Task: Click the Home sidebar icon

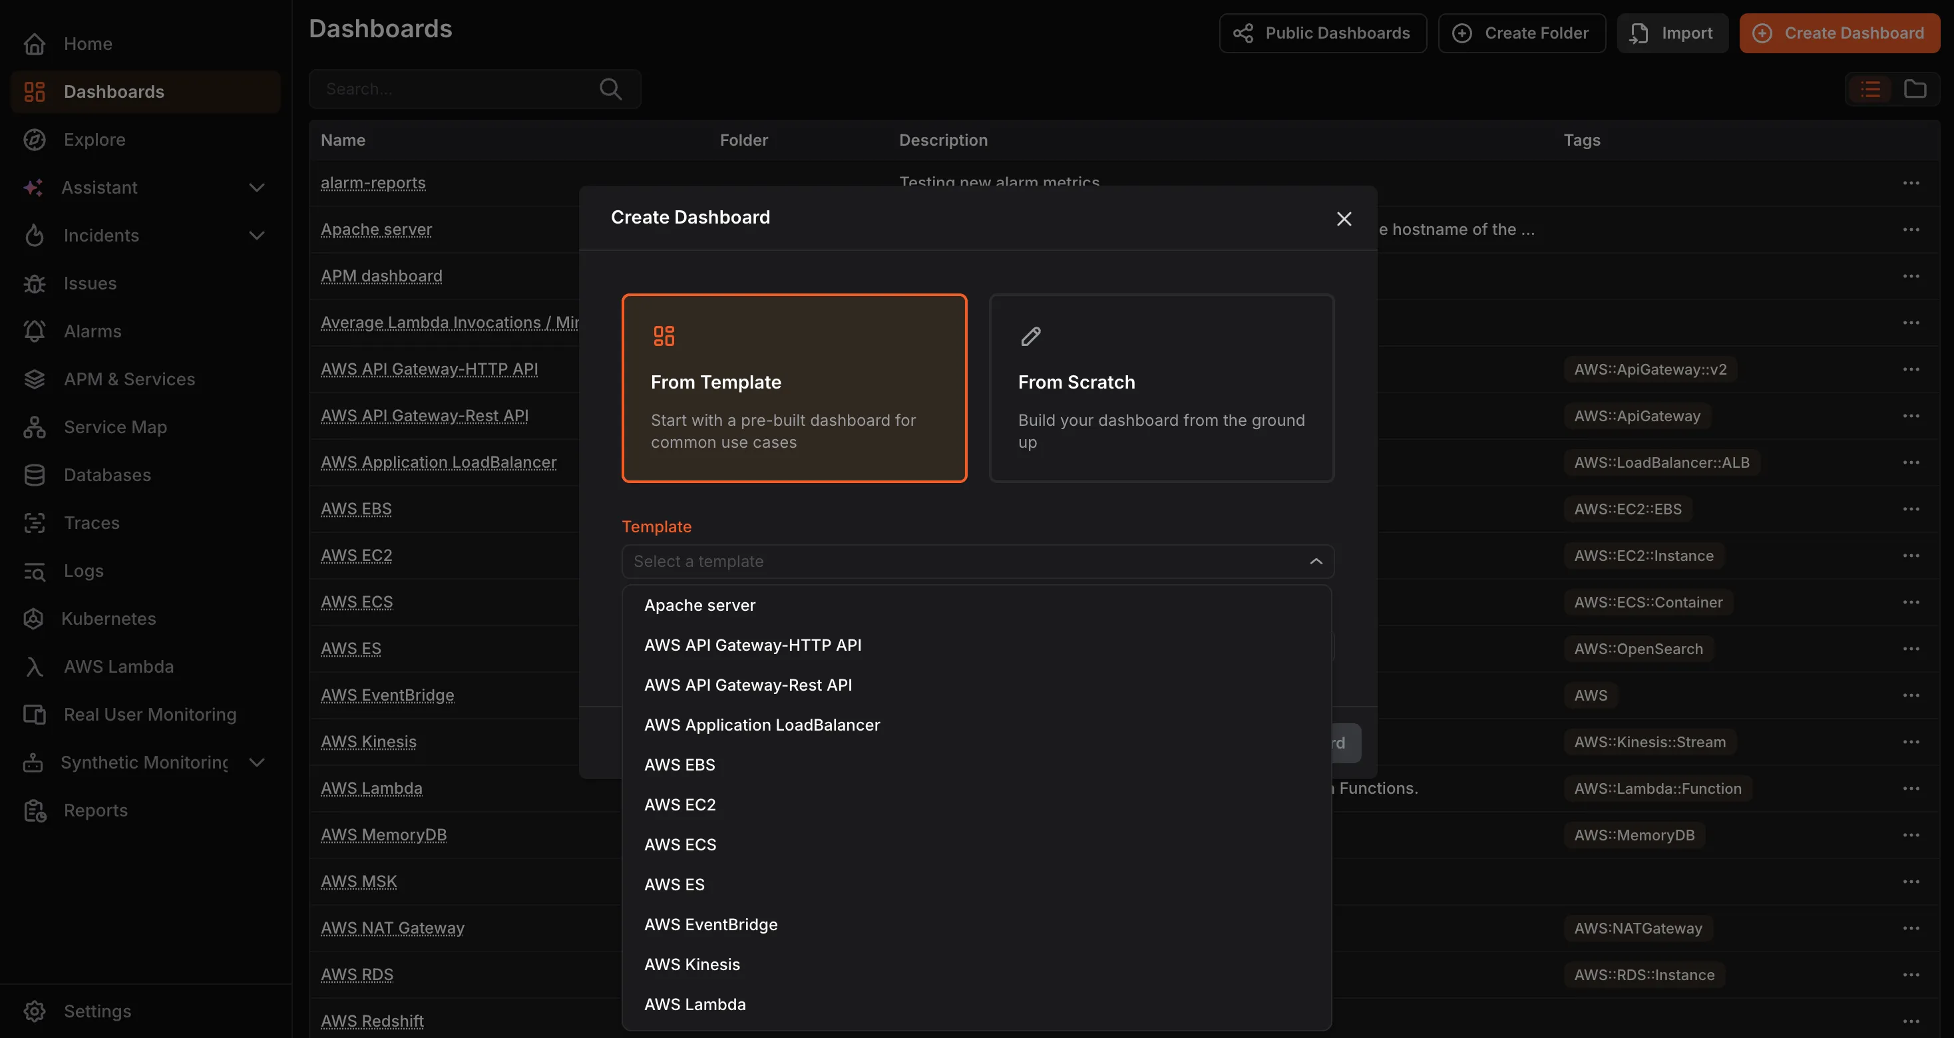Action: point(35,44)
